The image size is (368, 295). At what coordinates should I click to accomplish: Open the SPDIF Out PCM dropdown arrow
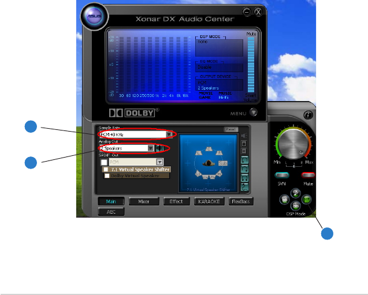[x=159, y=162]
